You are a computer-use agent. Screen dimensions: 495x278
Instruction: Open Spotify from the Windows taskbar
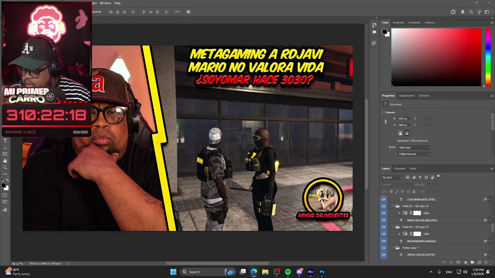tap(288, 272)
